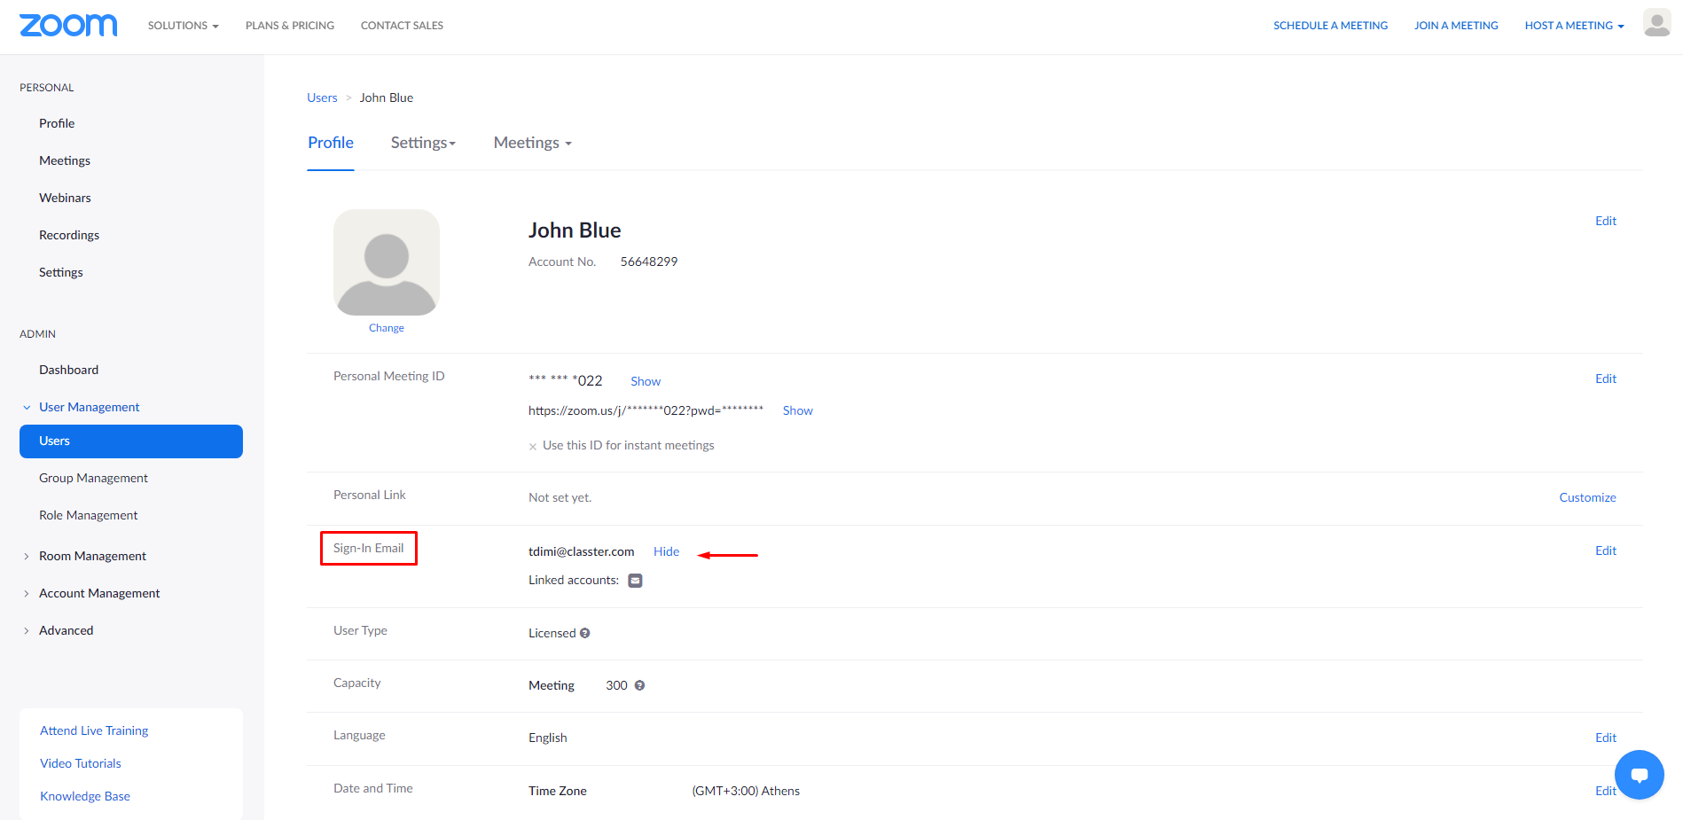This screenshot has height=820, width=1683.
Task: Edit the Language setting
Action: [1606, 738]
